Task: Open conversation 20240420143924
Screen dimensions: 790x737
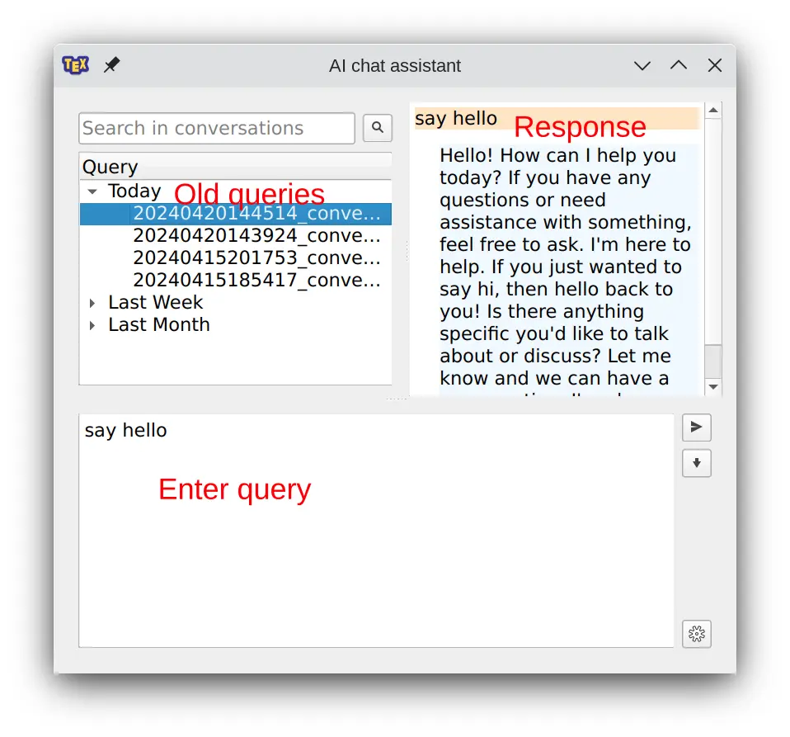Action: [x=256, y=236]
